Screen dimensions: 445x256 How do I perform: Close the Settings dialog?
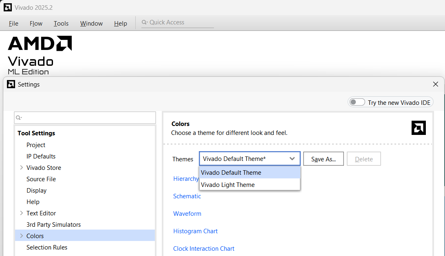(436, 84)
